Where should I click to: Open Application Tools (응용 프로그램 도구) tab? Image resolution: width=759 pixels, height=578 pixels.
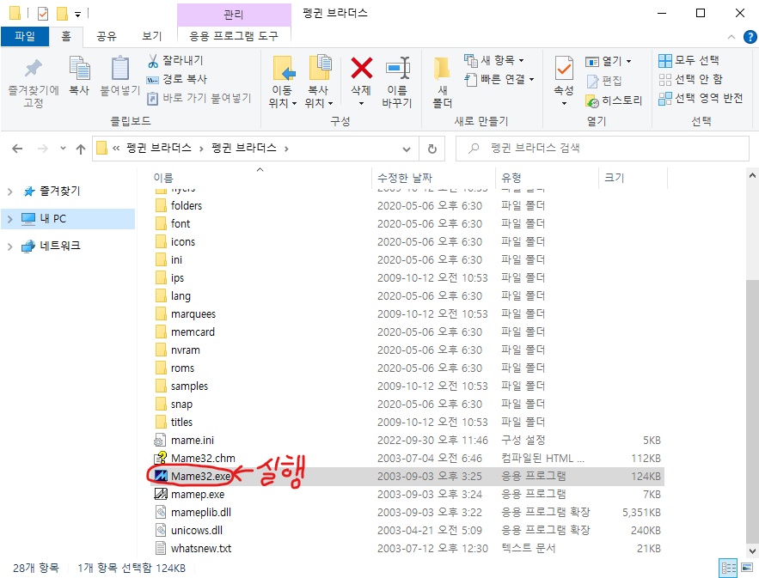coord(234,36)
